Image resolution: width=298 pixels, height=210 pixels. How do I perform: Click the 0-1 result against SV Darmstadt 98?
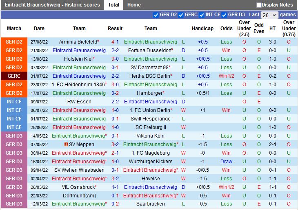[x=115, y=68]
